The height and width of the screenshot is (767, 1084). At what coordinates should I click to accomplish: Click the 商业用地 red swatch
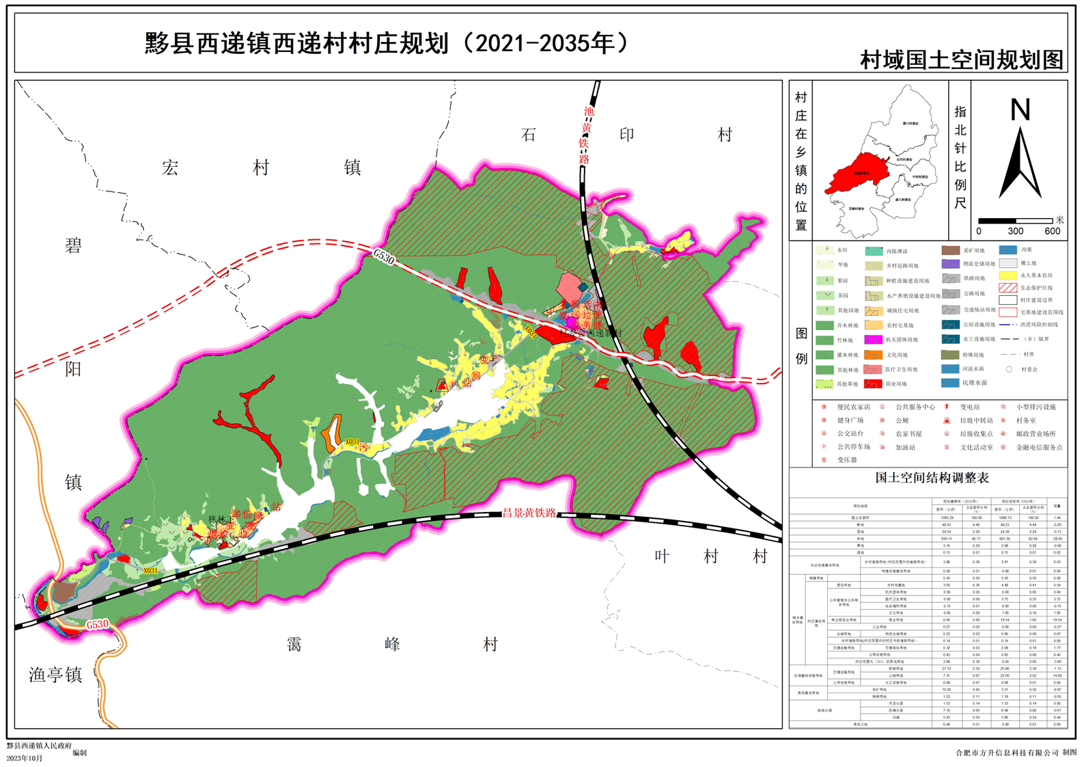(873, 383)
